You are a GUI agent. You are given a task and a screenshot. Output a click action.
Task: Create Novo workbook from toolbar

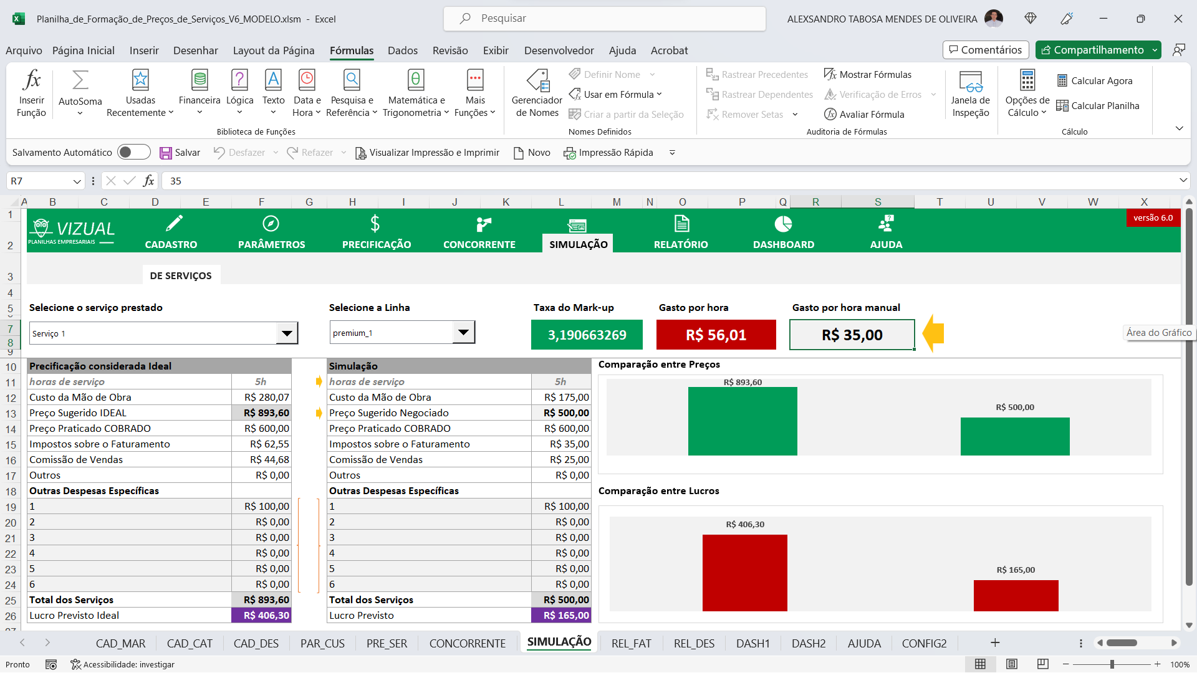pyautogui.click(x=532, y=153)
